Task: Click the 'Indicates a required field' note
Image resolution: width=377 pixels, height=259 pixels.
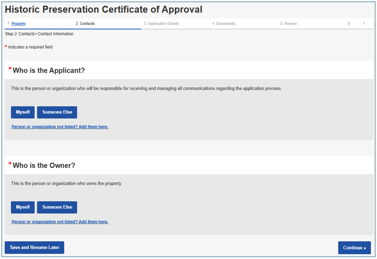Action: 30,47
